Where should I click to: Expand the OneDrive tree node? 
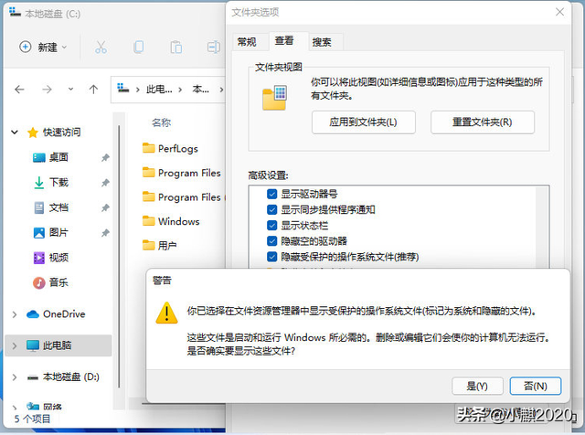tap(15, 314)
